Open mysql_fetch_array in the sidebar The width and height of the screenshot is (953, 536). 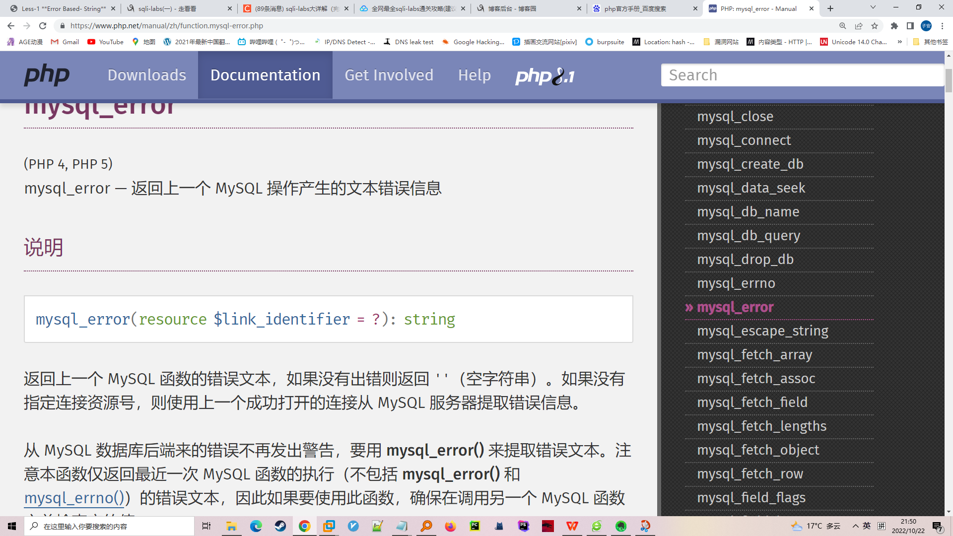(754, 355)
